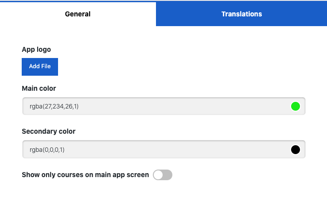
Task: Select the General tab
Action: point(78,14)
